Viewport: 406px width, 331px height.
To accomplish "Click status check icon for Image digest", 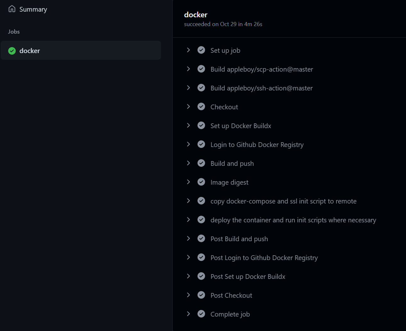I will point(201,182).
